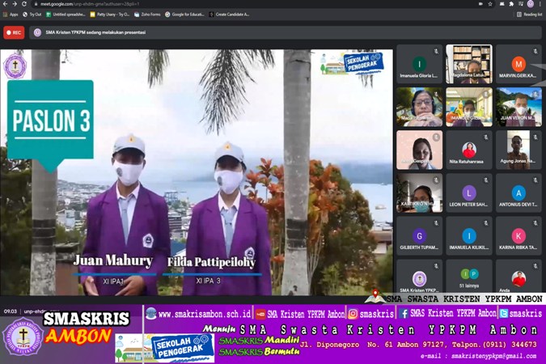The width and height of the screenshot is (546, 364).
Task: Open the Google for Education bookmark
Action: click(184, 15)
